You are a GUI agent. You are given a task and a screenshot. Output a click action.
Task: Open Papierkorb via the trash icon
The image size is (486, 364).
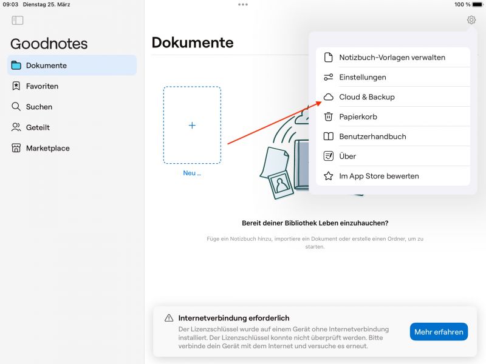(x=329, y=116)
